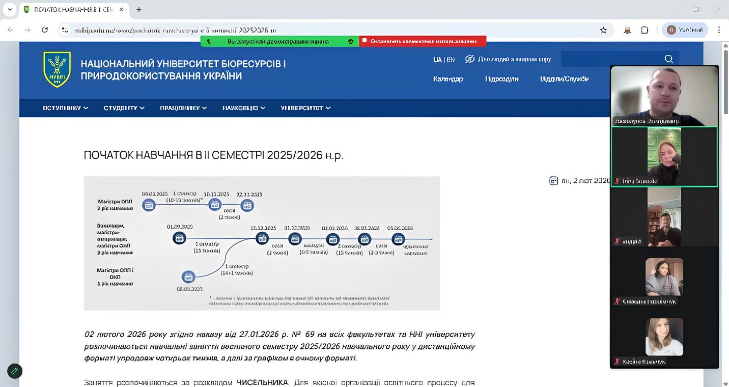Screen dimensions: 729x387
Task: Select video tile of person in gray sweatshirt
Action: tap(664, 277)
